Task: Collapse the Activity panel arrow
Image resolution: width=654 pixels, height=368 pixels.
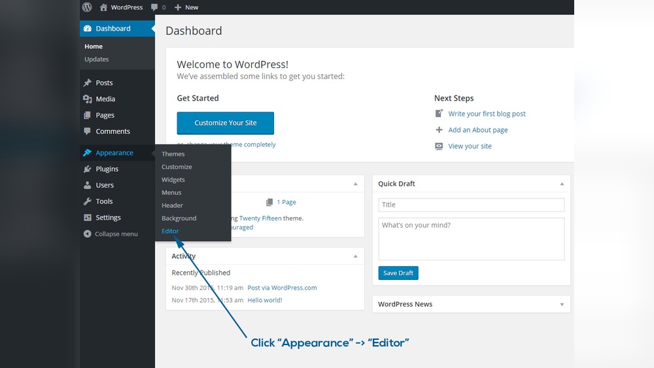Action: (x=355, y=256)
